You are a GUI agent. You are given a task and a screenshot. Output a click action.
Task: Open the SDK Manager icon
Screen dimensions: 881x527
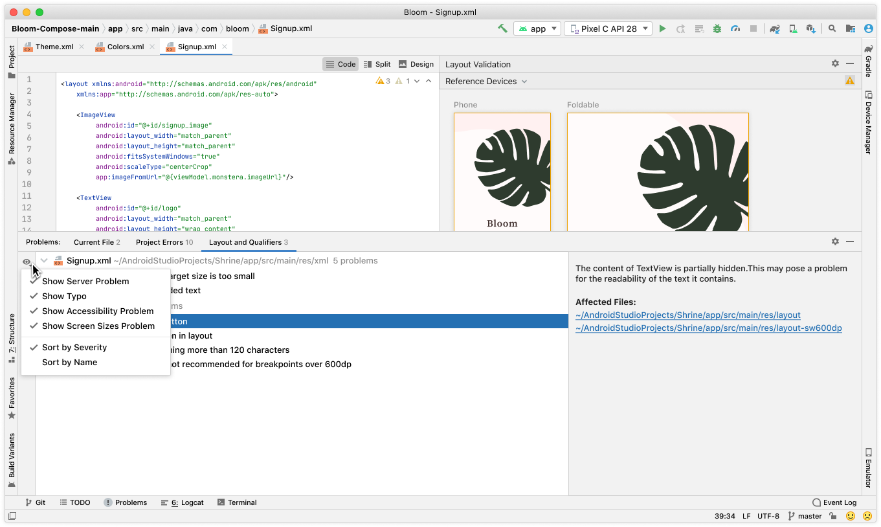[x=811, y=28]
